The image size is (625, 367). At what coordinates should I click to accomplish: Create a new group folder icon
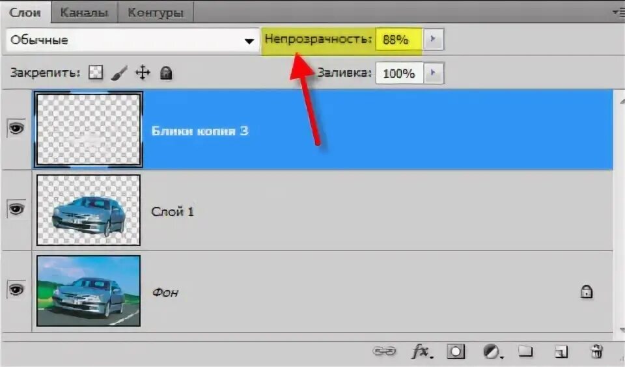tap(525, 351)
